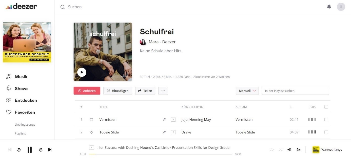Click the playback progress bar

pyautogui.click(x=160, y=154)
